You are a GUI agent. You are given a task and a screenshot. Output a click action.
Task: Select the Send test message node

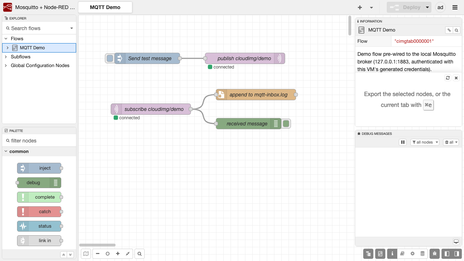(147, 58)
